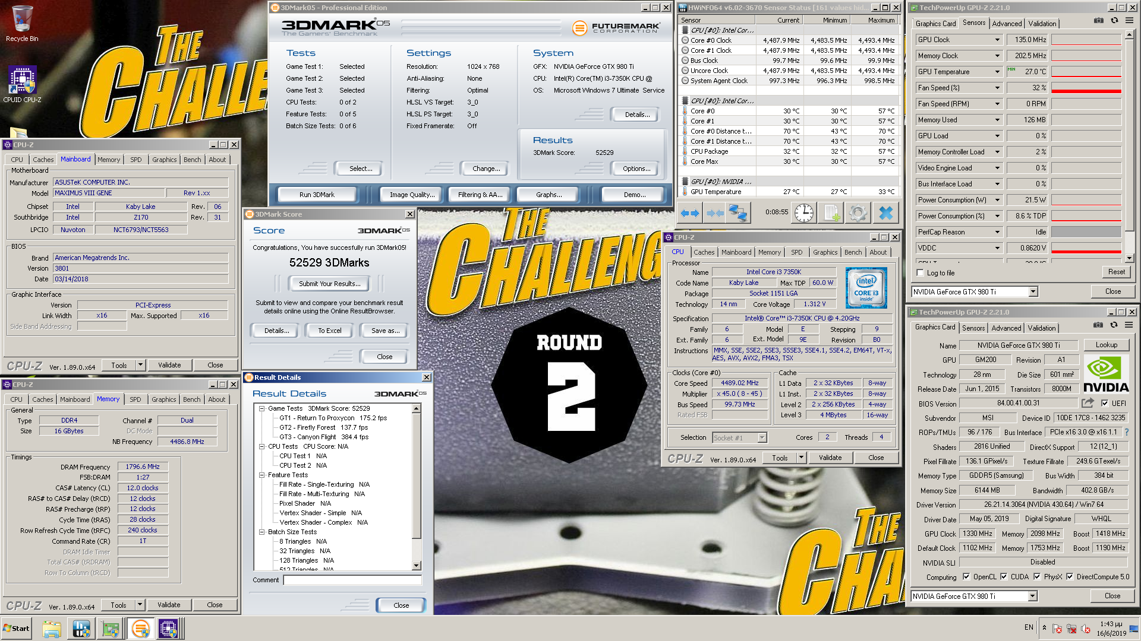Click HWiNFO taskbar icon
1141x641 pixels.
(81, 629)
